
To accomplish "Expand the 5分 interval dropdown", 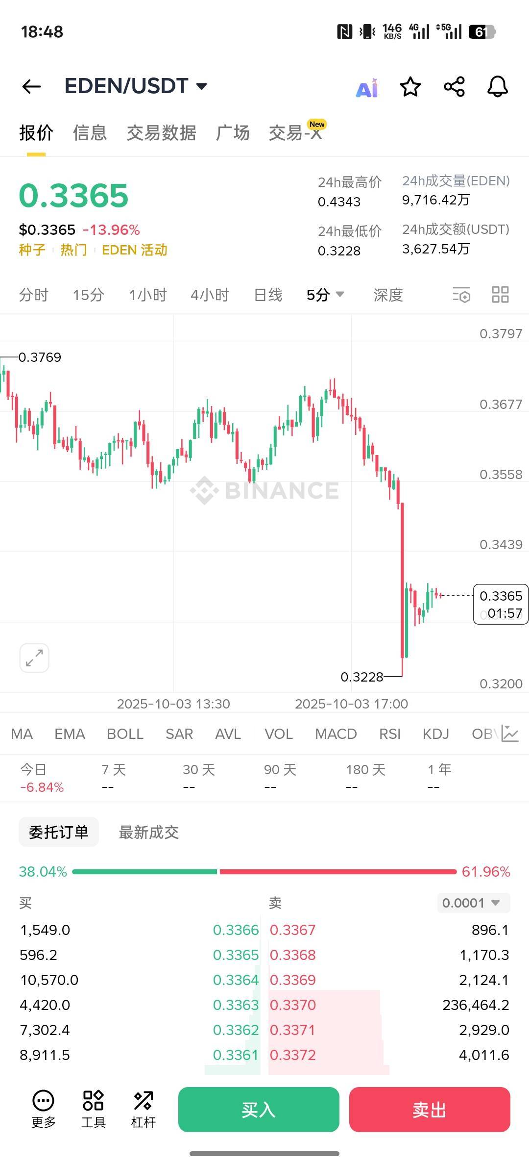I will point(325,295).
